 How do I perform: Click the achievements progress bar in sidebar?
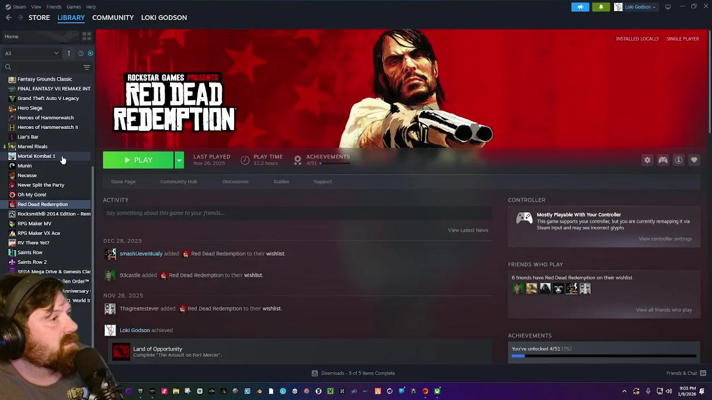point(604,356)
